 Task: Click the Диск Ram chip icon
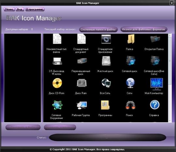tap(82, 83)
